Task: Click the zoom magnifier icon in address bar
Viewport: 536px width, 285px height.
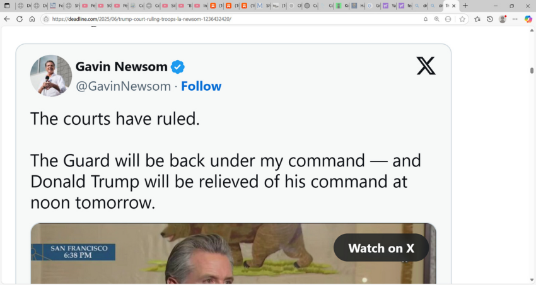Action: [x=436, y=19]
